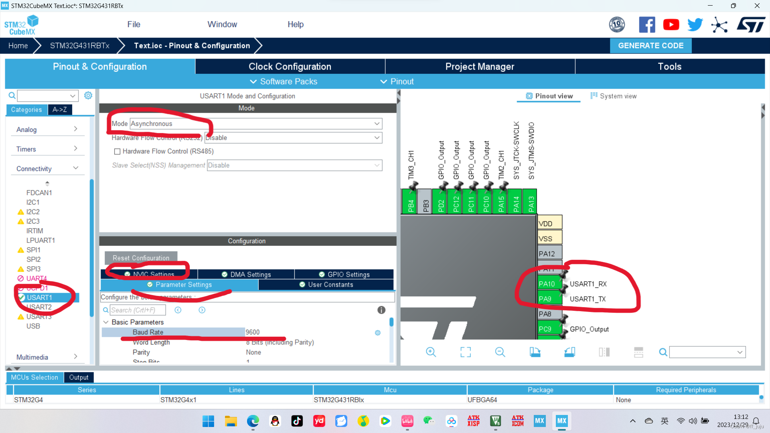This screenshot has width=770, height=433.
Task: Switch peripheral list to A->Z sorting
Action: tap(60, 110)
